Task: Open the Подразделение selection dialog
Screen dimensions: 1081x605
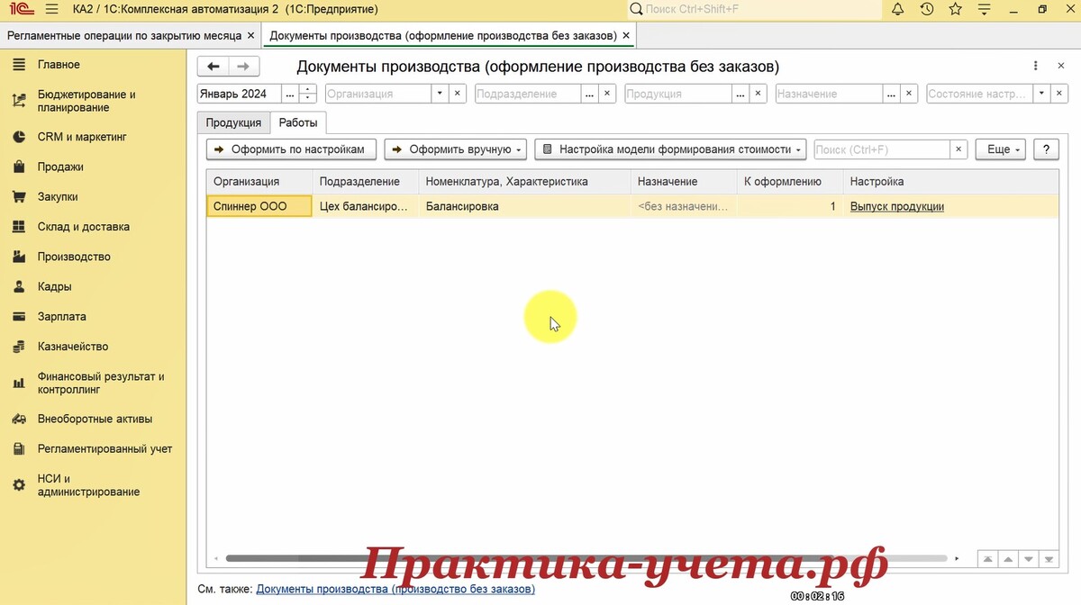Action: click(x=589, y=94)
